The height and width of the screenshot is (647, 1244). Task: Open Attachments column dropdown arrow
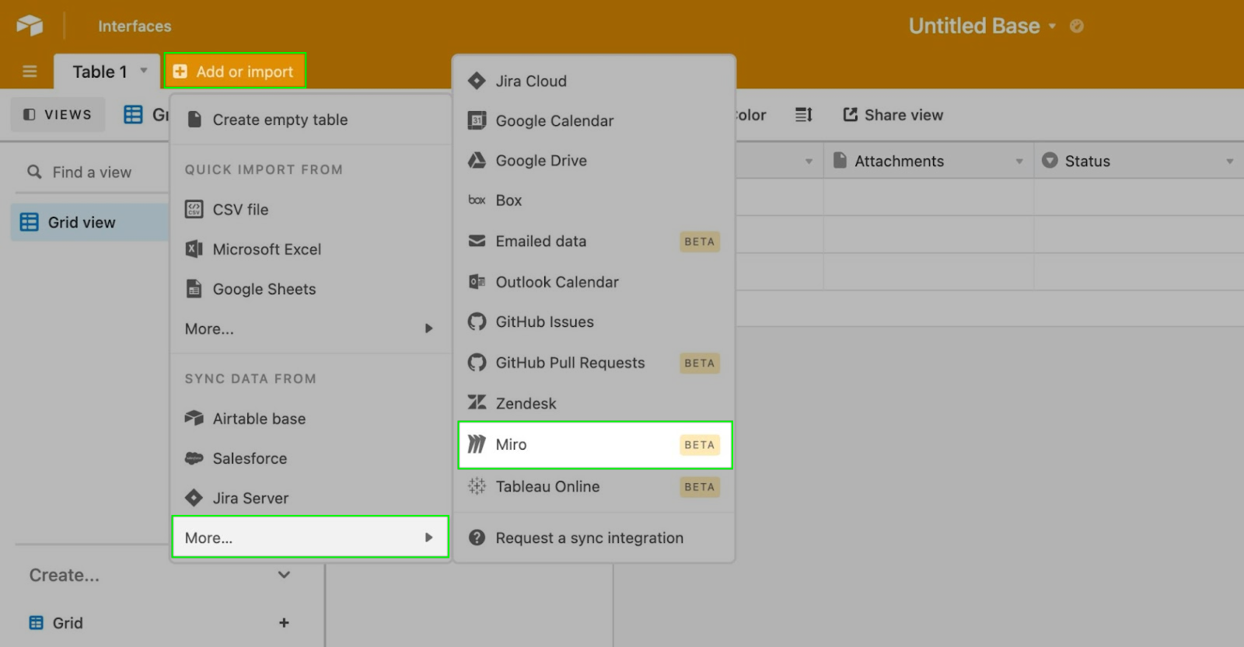(1019, 162)
